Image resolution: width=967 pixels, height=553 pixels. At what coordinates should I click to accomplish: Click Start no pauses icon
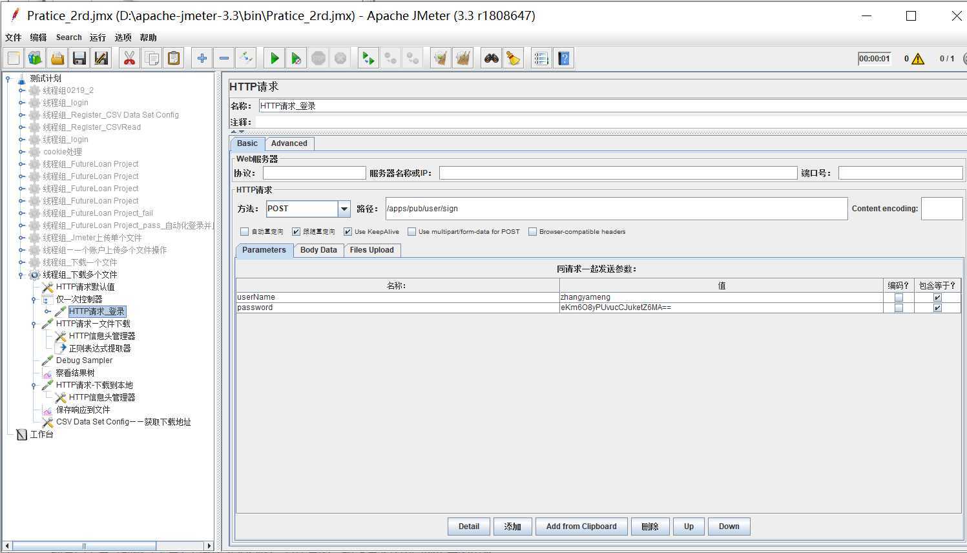(x=296, y=58)
